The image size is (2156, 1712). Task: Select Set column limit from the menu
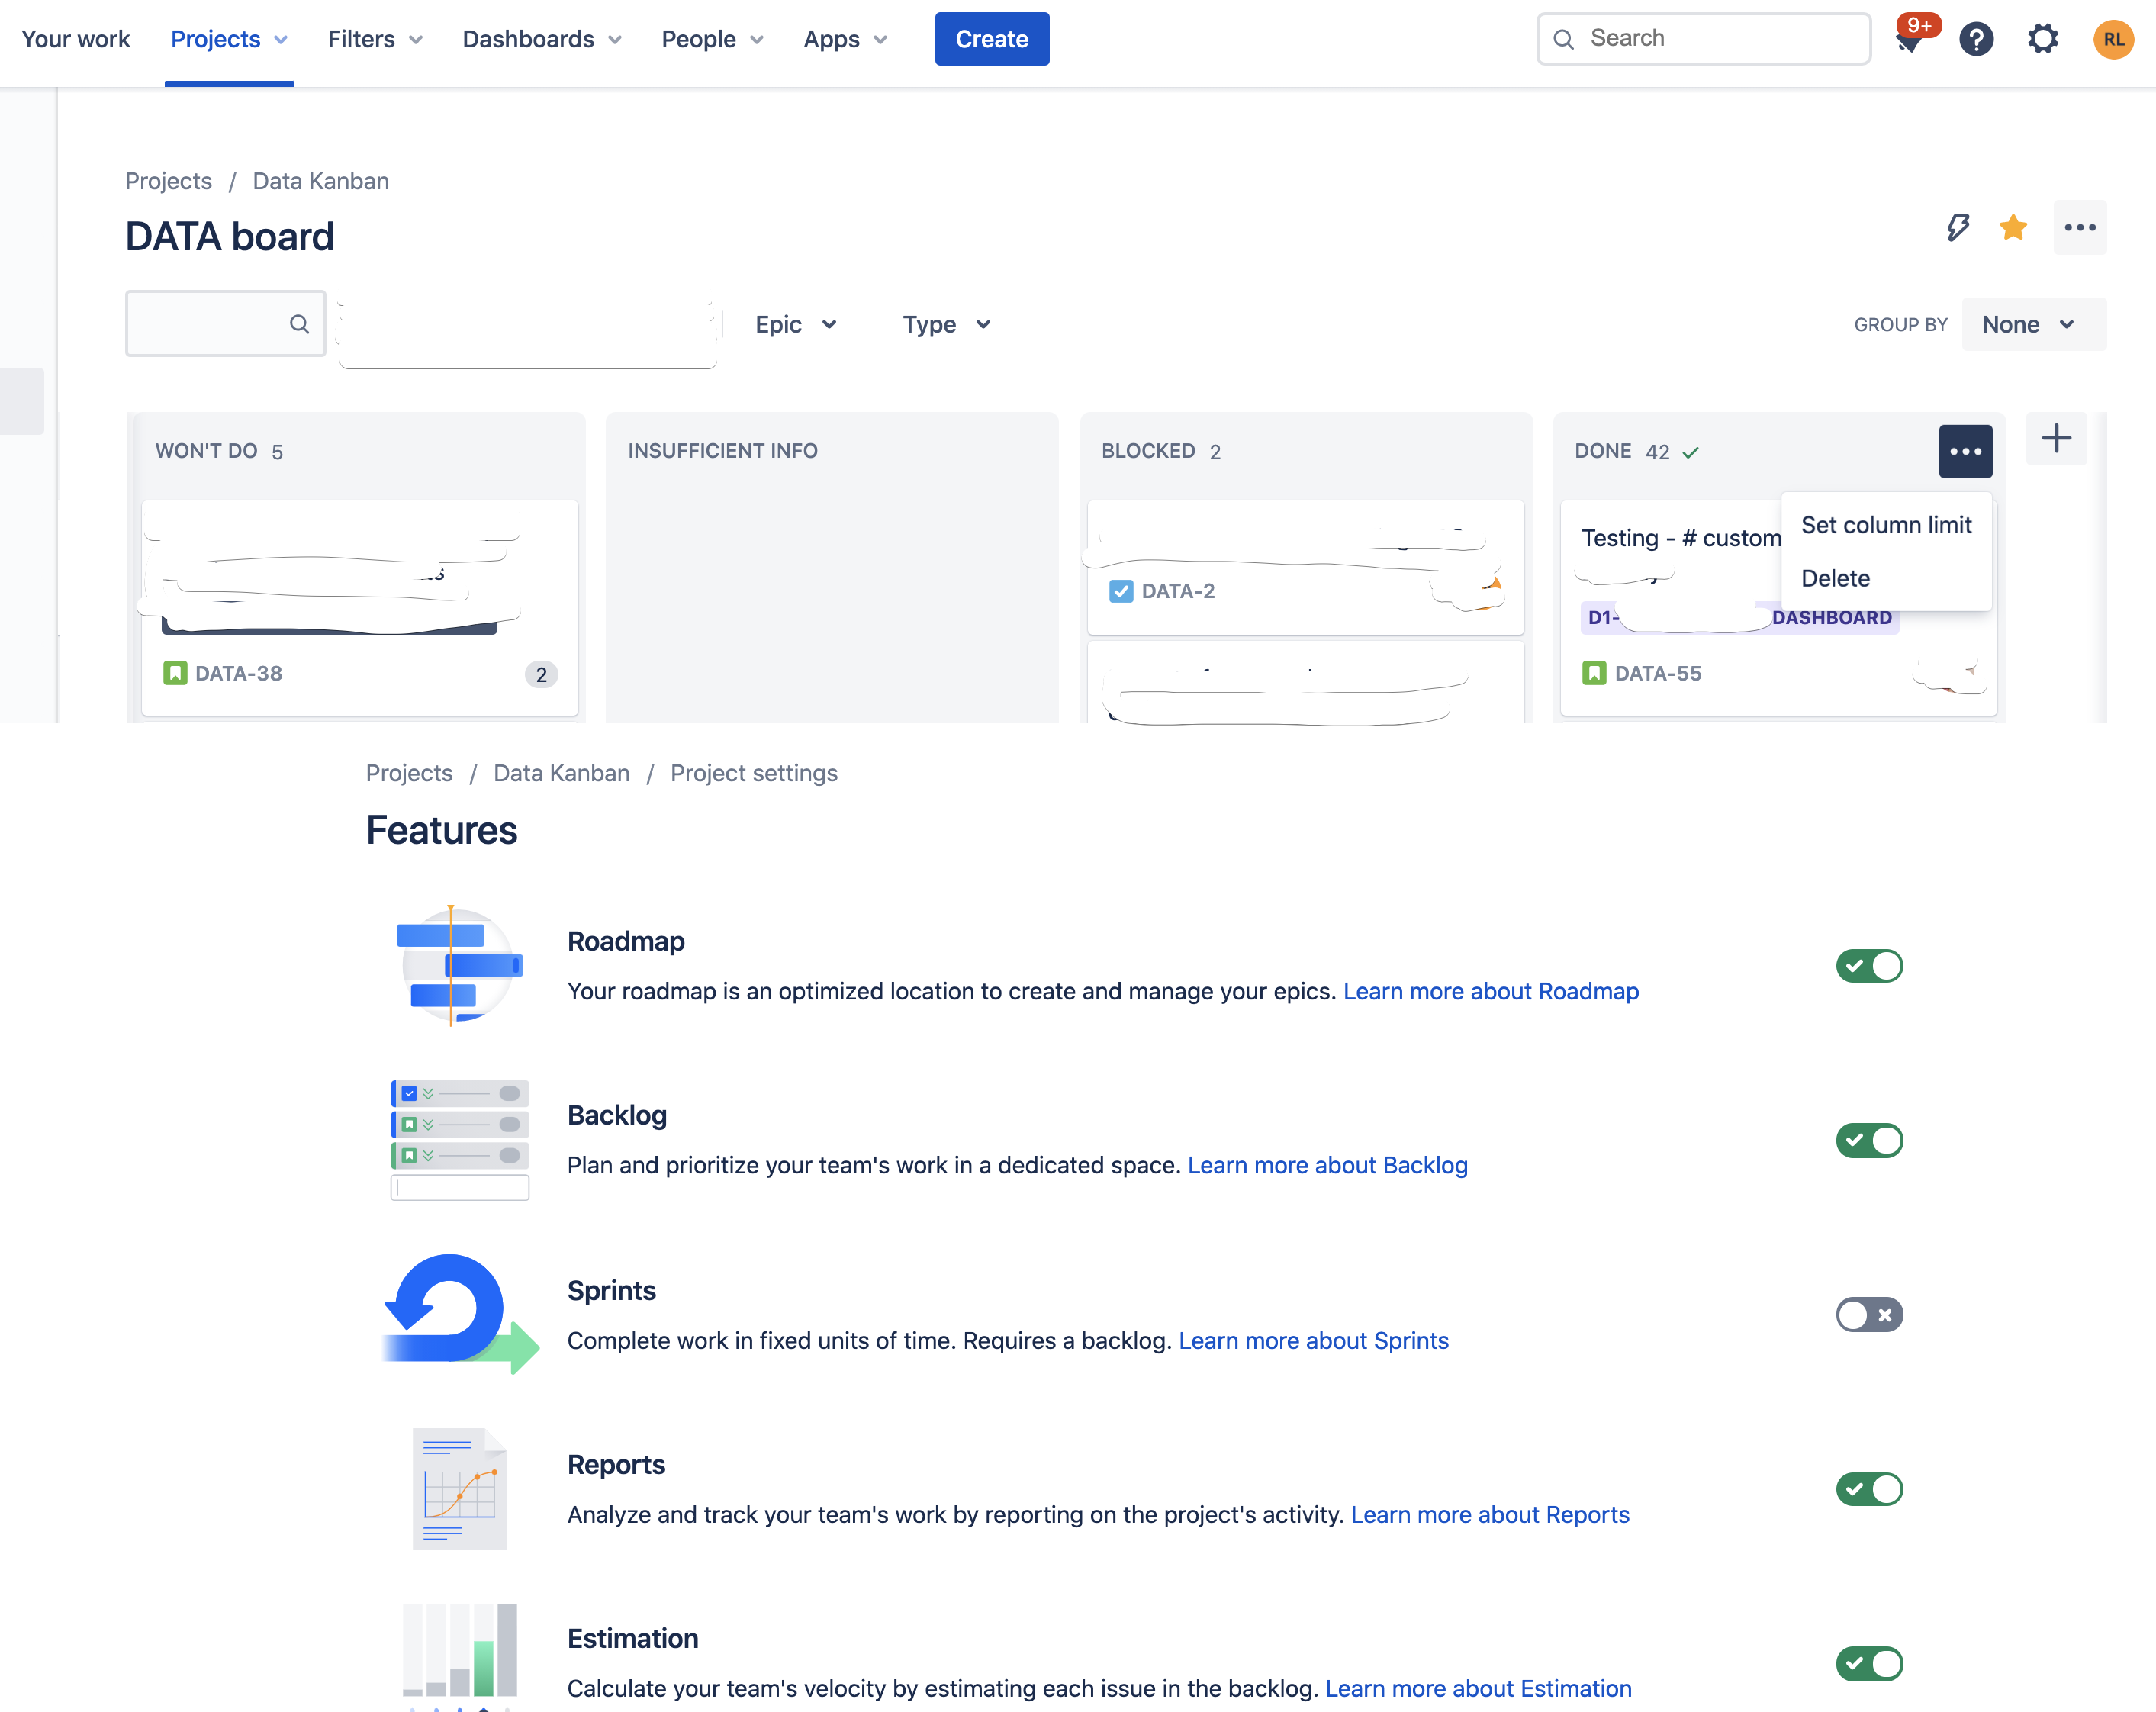[x=1886, y=524]
